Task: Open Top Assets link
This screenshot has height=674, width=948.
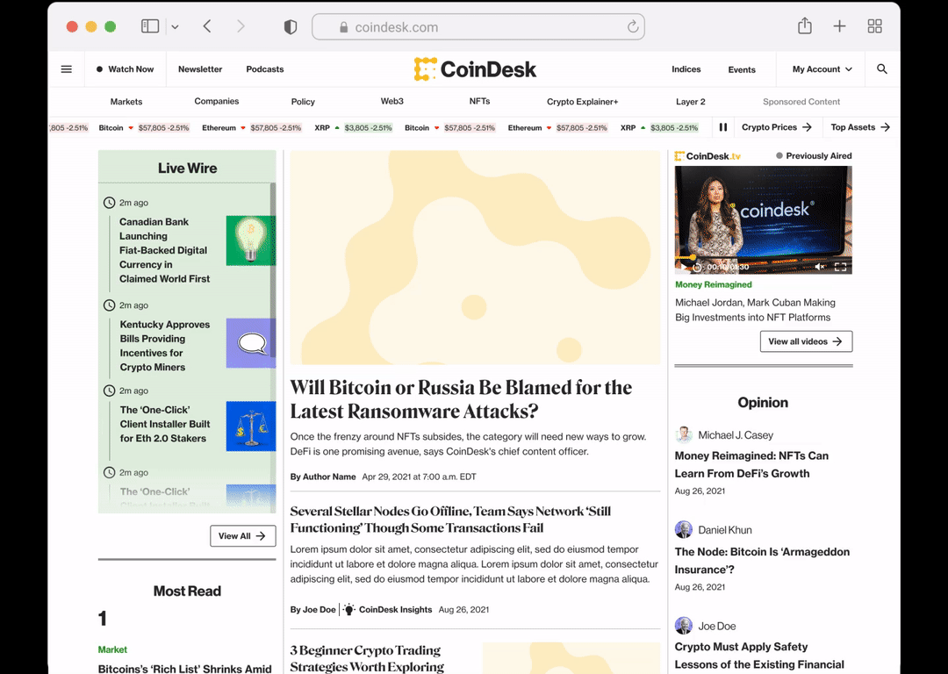Action: coord(859,127)
